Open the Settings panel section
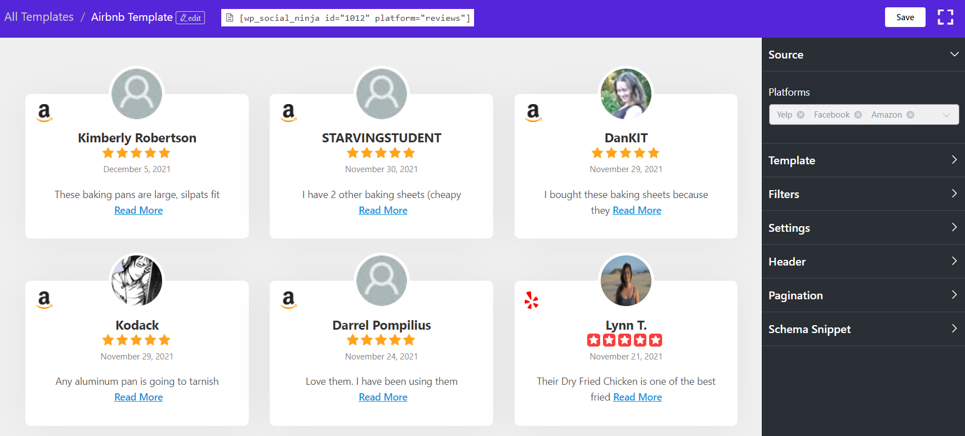The width and height of the screenshot is (965, 436). pyautogui.click(x=954, y=227)
